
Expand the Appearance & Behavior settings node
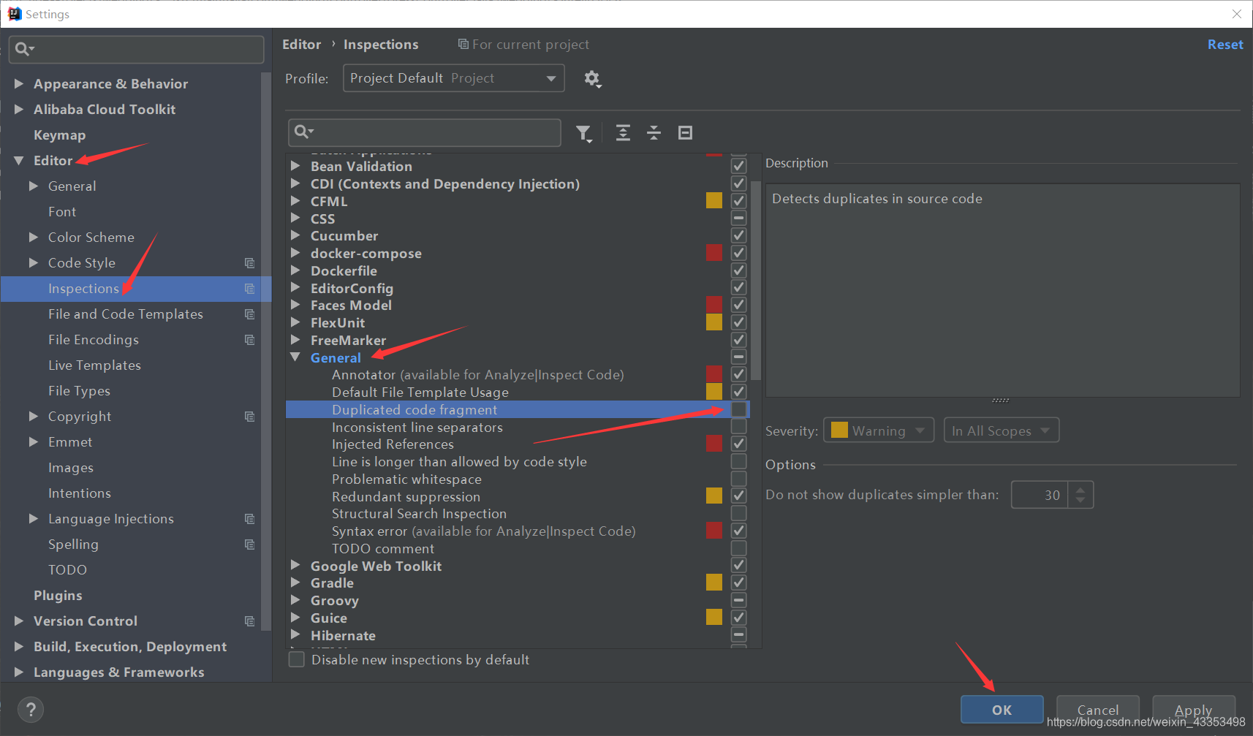click(x=19, y=84)
